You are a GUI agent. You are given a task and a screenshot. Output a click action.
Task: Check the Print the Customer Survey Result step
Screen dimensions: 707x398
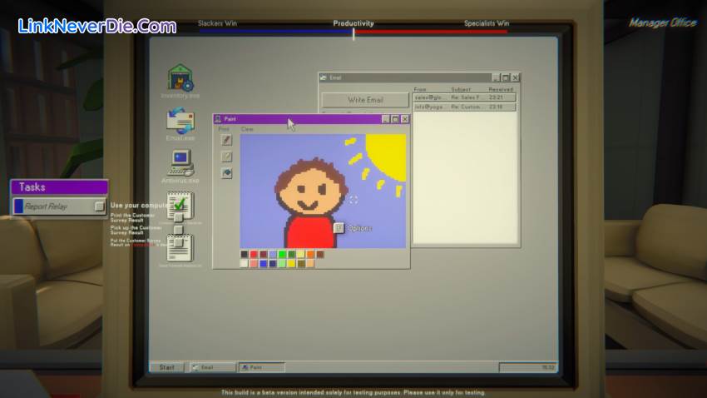click(178, 218)
